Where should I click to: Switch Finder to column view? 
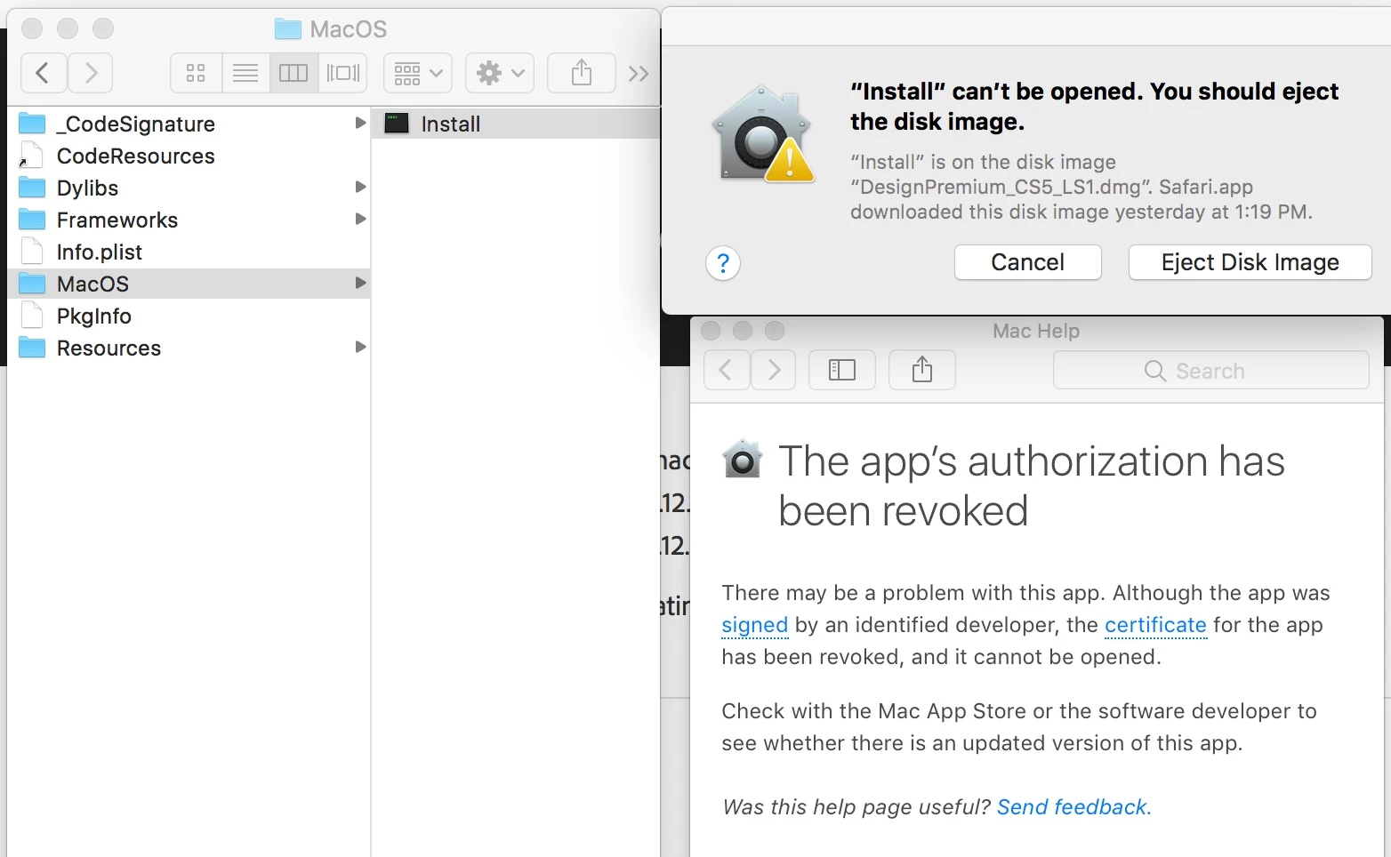[x=293, y=73]
